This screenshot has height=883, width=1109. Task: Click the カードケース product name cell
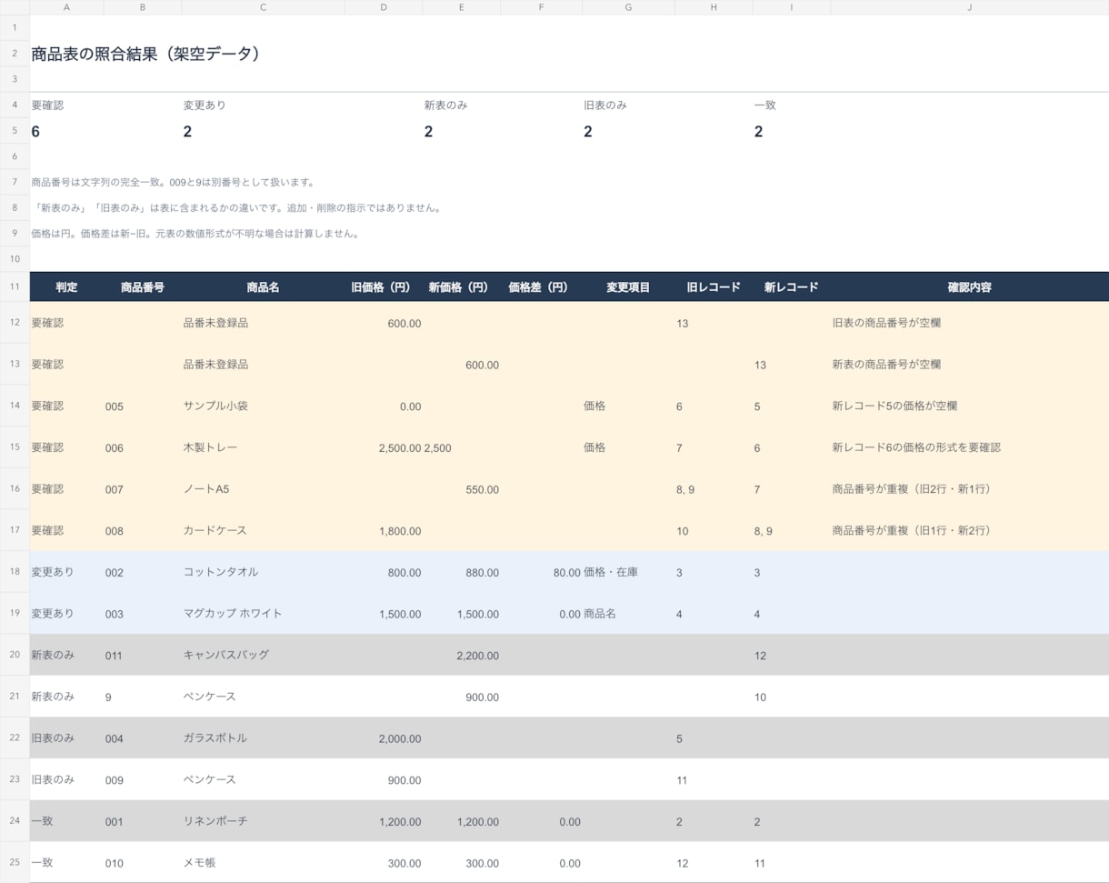point(264,530)
